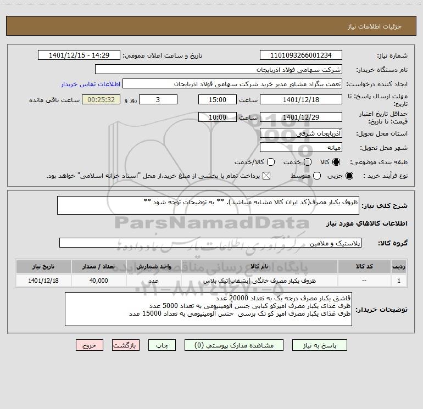Click the request creator name field
The height and width of the screenshot is (409, 423).
point(232,84)
